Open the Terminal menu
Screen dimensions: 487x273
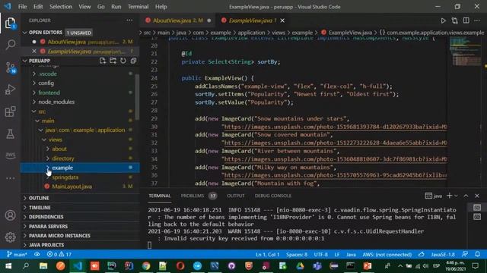click(x=138, y=7)
